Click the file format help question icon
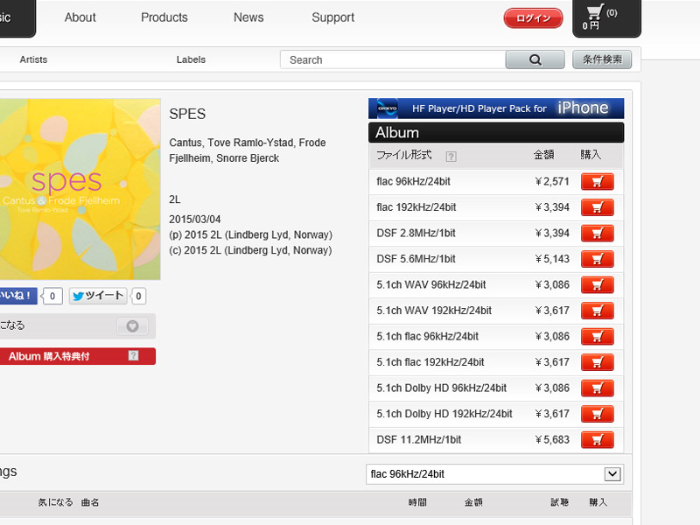Viewport: 700px width, 525px height. click(451, 157)
